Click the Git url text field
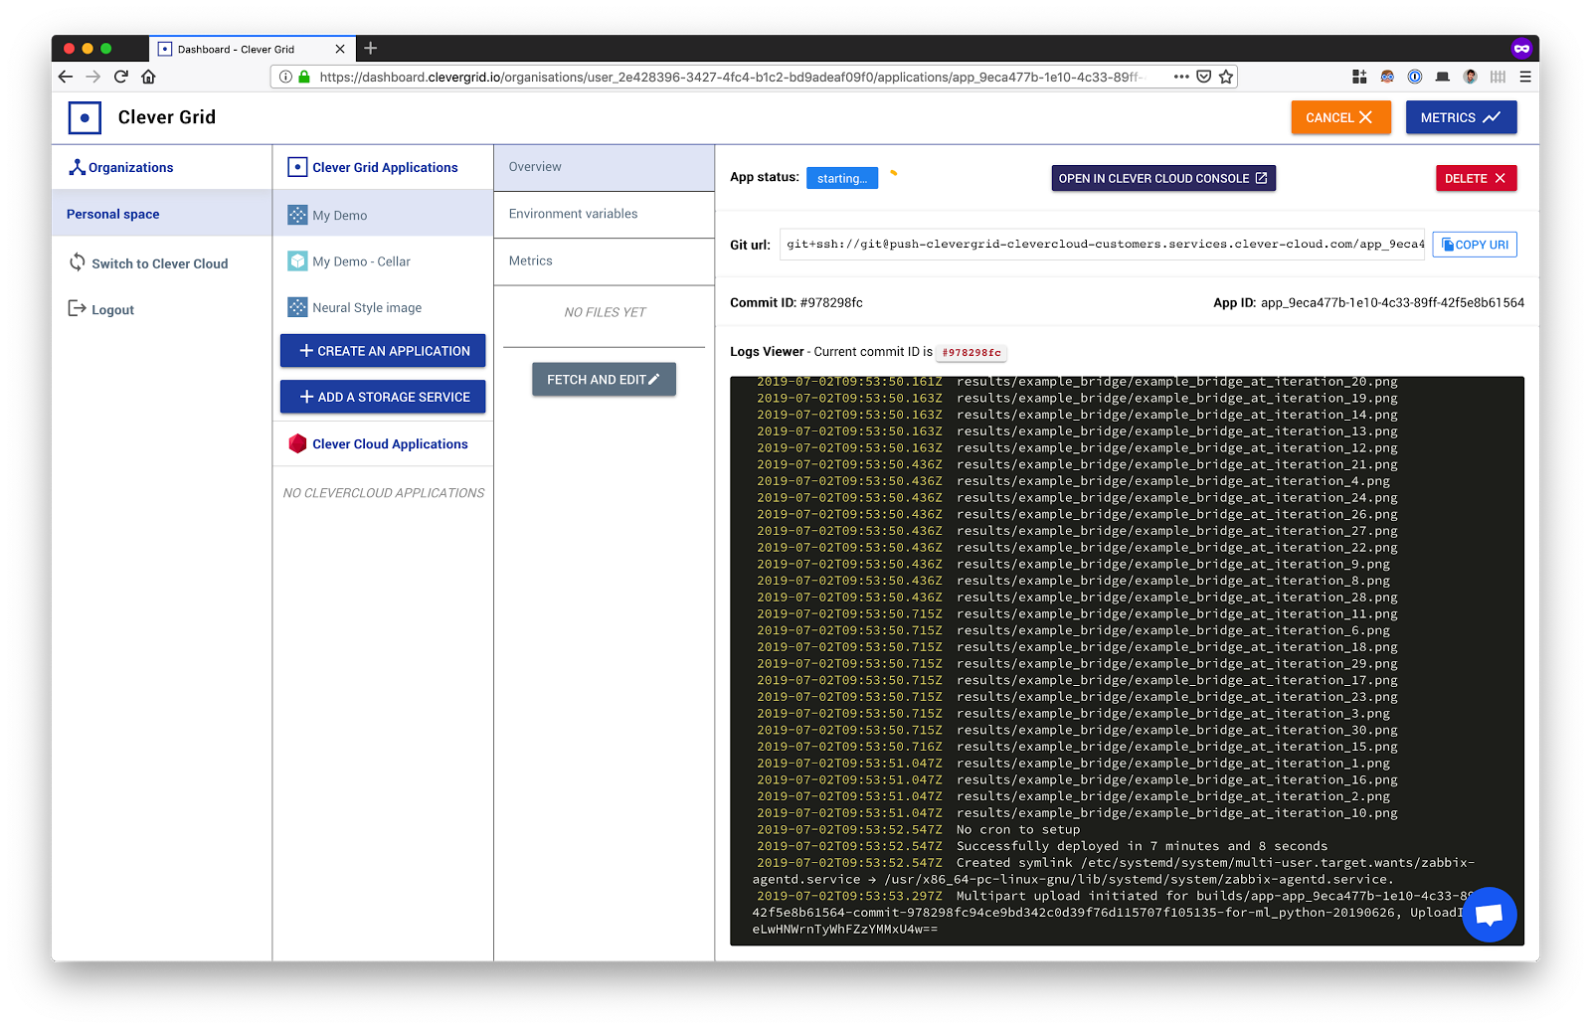 1102,245
